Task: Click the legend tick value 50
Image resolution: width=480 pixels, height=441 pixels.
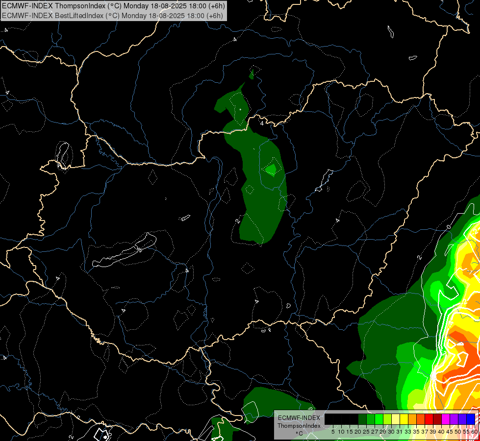Action: pyautogui.click(x=458, y=432)
